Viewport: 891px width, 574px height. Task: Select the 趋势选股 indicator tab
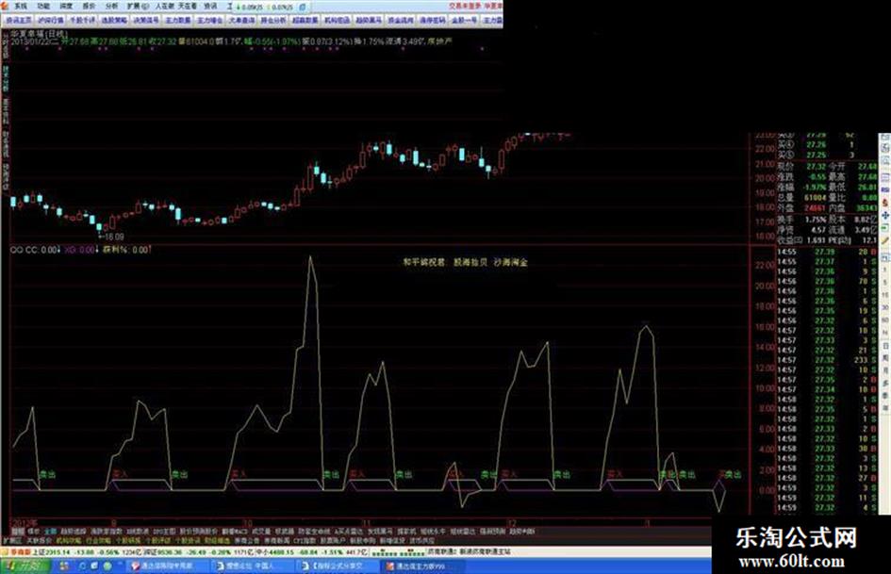pos(74,532)
